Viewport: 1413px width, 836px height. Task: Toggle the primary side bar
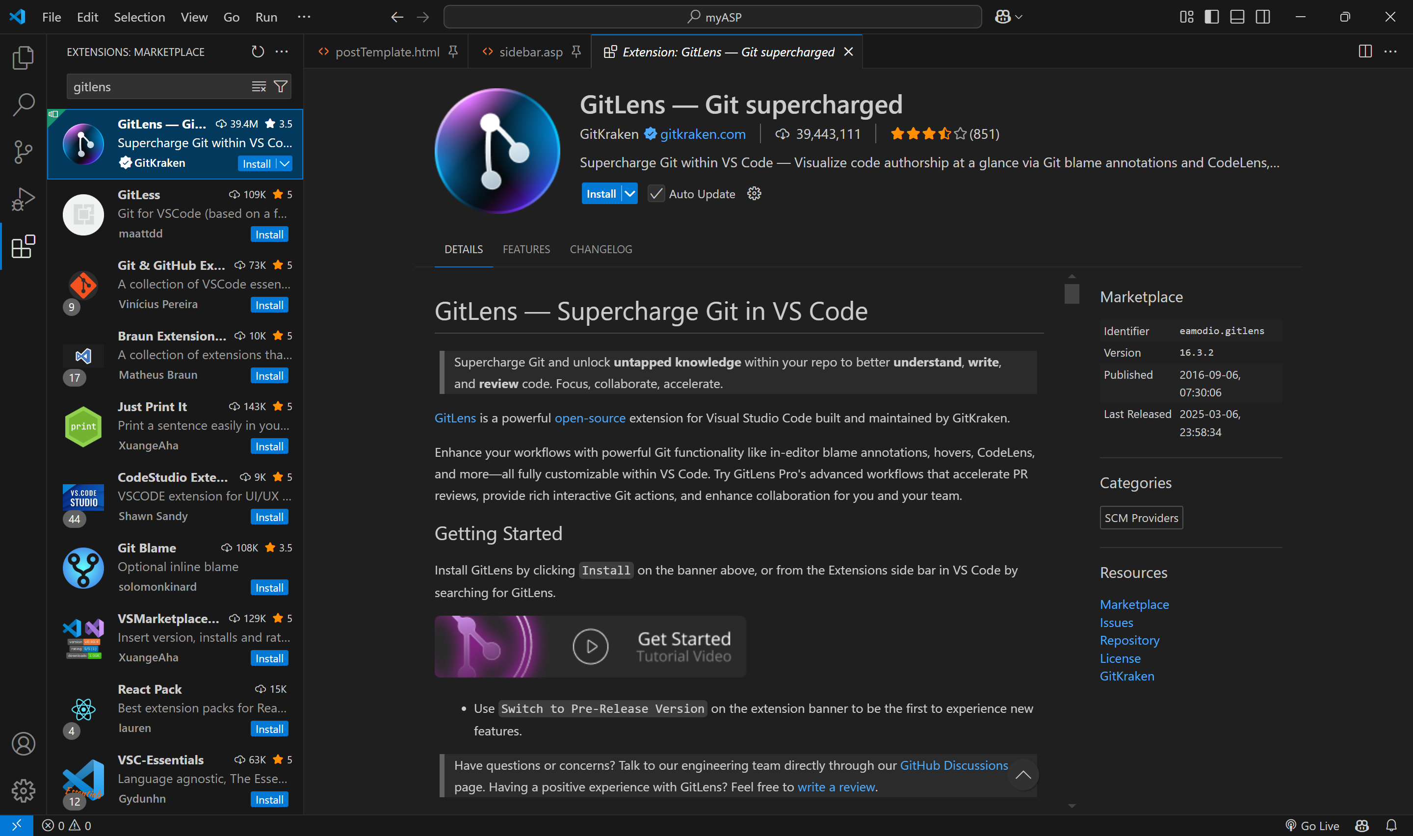[1212, 17]
